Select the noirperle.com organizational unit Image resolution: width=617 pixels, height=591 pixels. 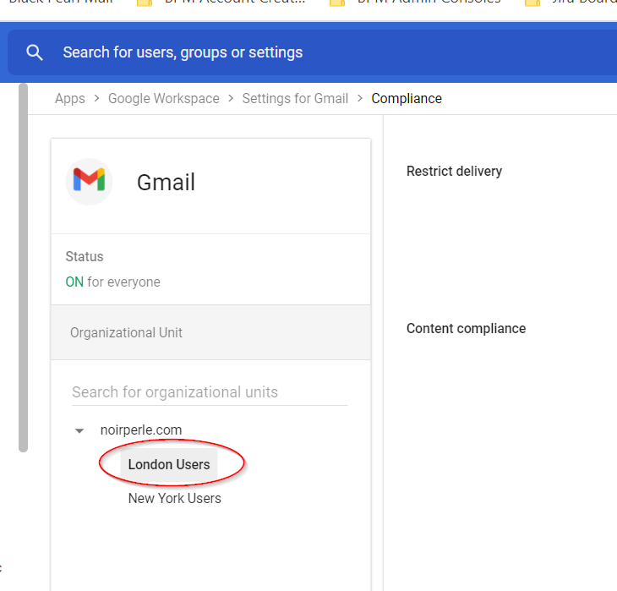[x=141, y=430]
